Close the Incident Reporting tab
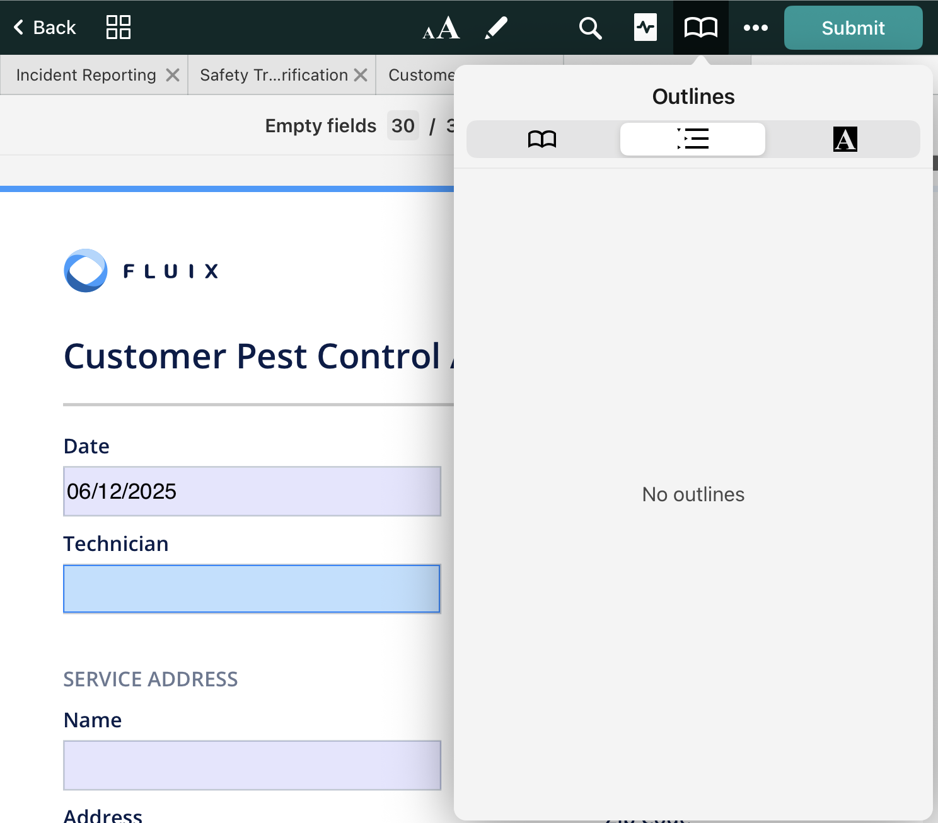The image size is (938, 823). click(x=173, y=75)
